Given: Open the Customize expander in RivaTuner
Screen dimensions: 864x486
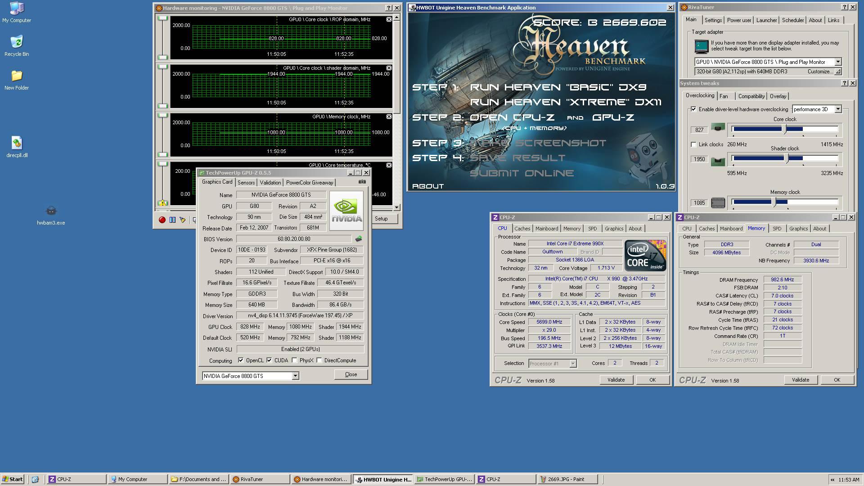Looking at the screenshot, I should pos(838,72).
